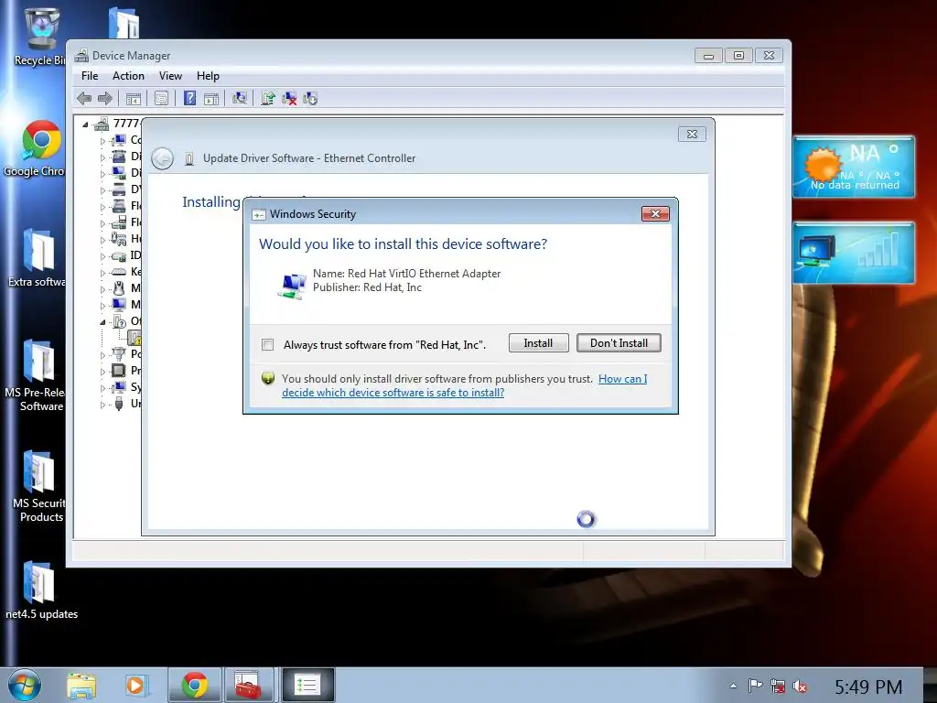Close the Update Driver Software wizard window
Screen dimensions: 937x703
(692, 134)
